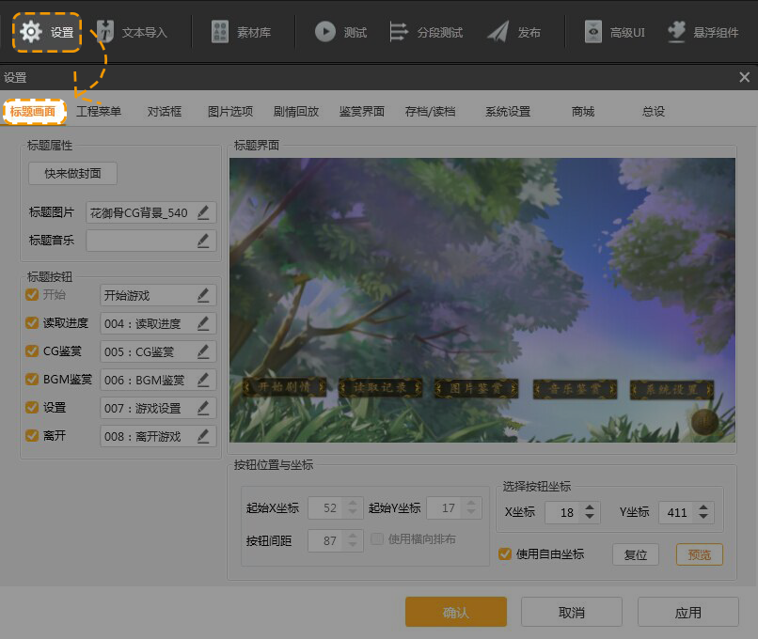758x639 pixels.
Task: Toggle 使用自由坐标 free coordinates
Action: 505,554
